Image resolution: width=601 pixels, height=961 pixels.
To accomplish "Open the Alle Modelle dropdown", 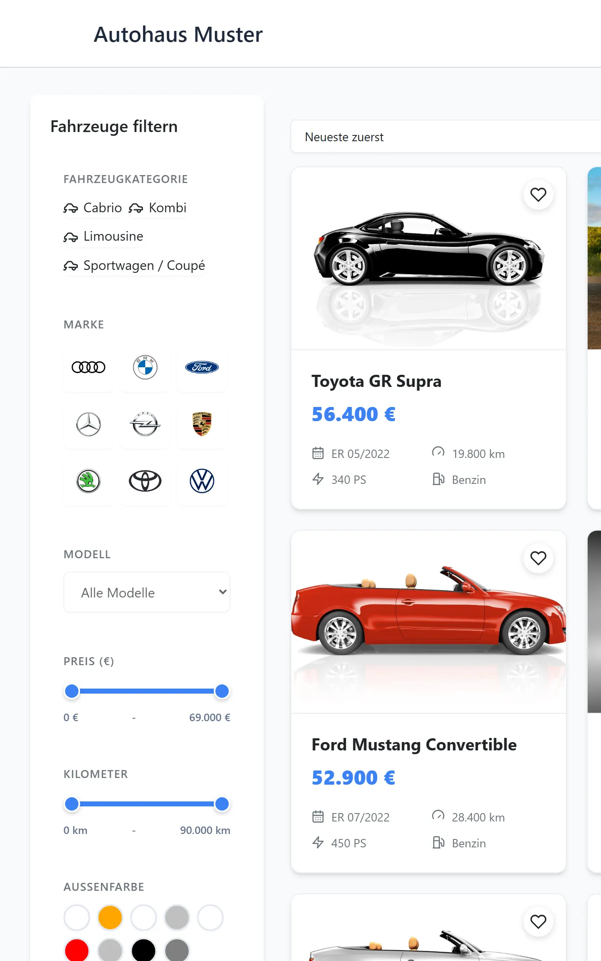I will (147, 592).
